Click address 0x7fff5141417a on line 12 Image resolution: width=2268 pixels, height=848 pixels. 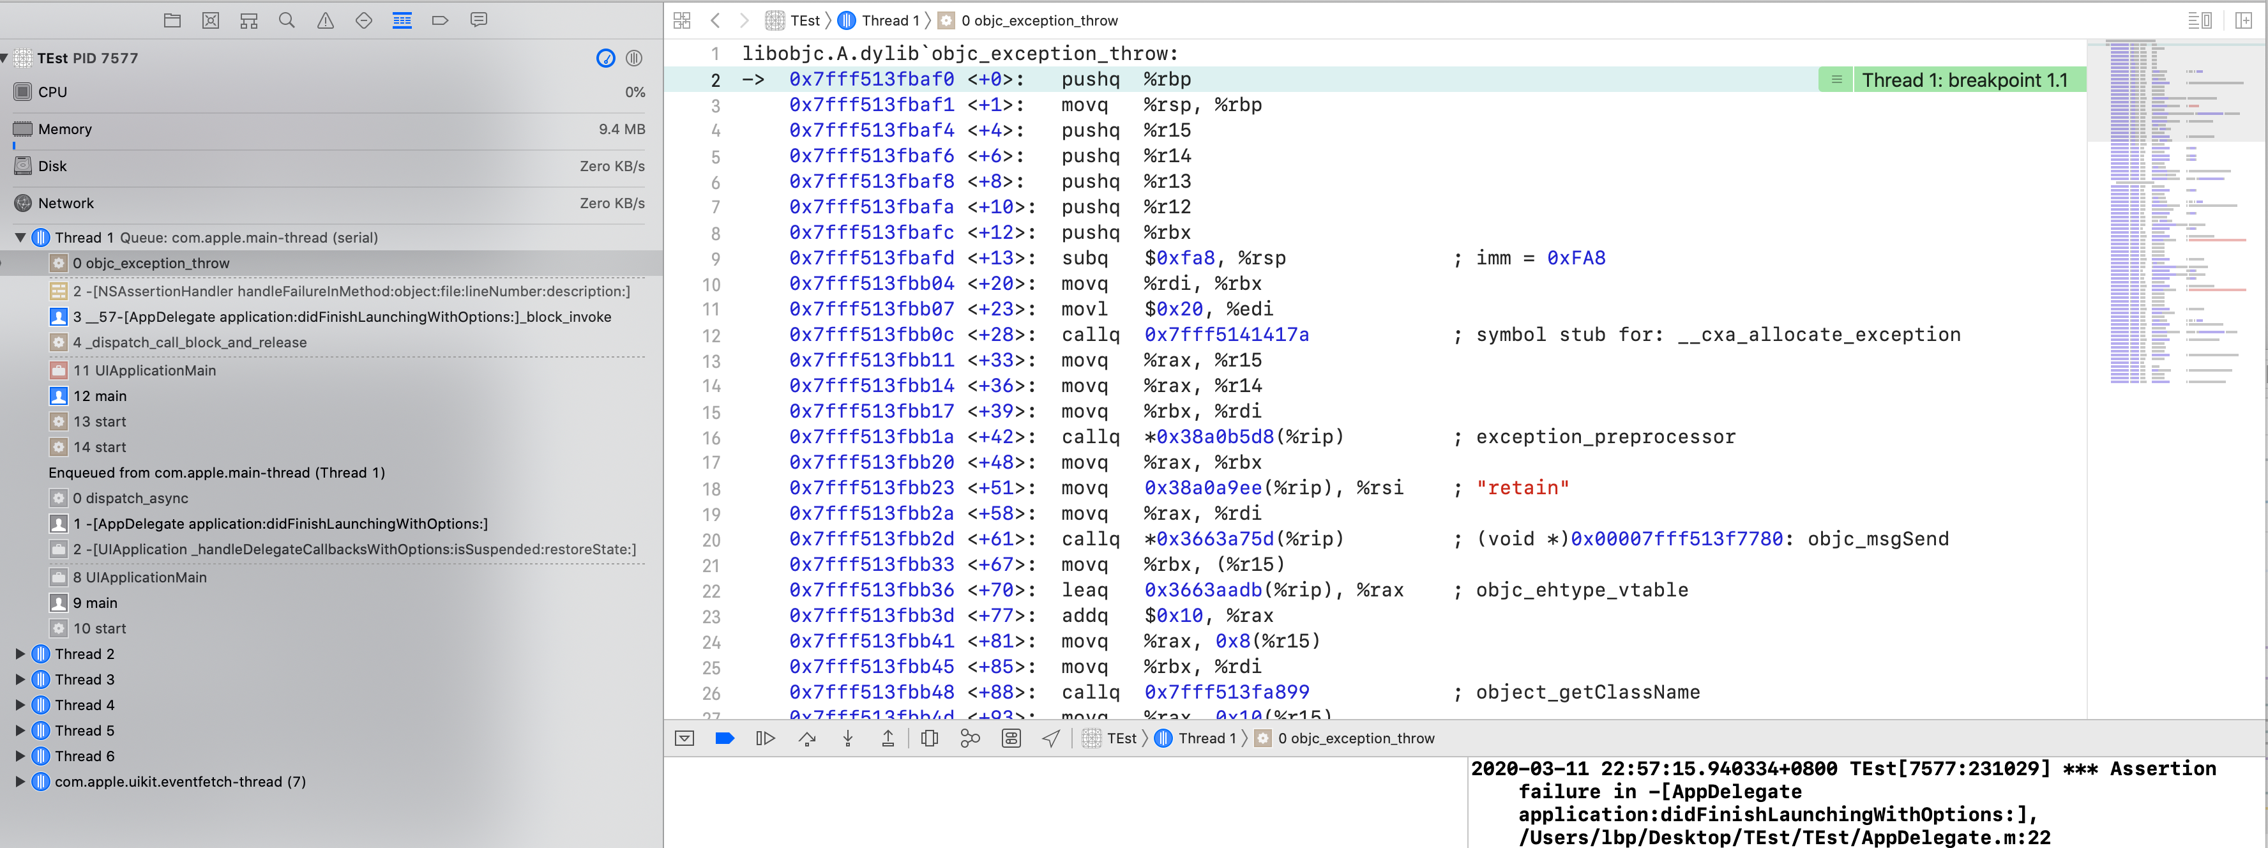coord(1227,335)
